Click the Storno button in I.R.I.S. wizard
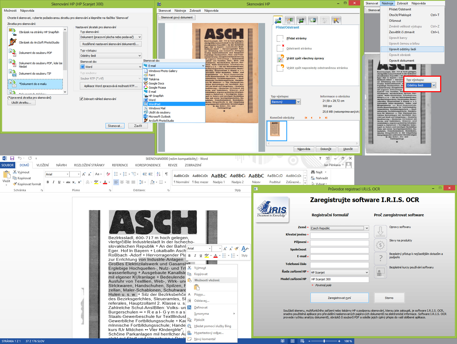This screenshot has width=457, height=344. click(x=389, y=298)
